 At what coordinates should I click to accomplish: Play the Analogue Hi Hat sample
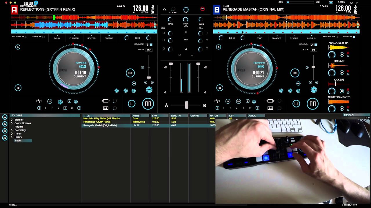pyautogui.click(x=342, y=54)
